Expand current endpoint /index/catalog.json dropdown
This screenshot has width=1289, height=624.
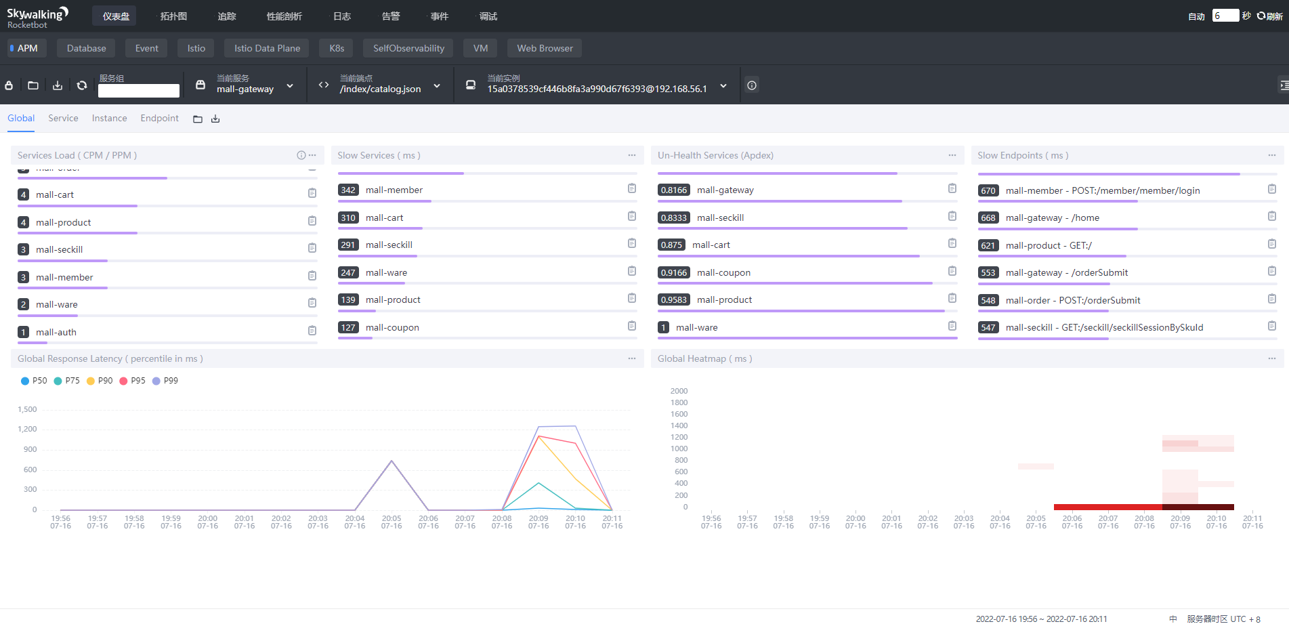click(x=437, y=86)
